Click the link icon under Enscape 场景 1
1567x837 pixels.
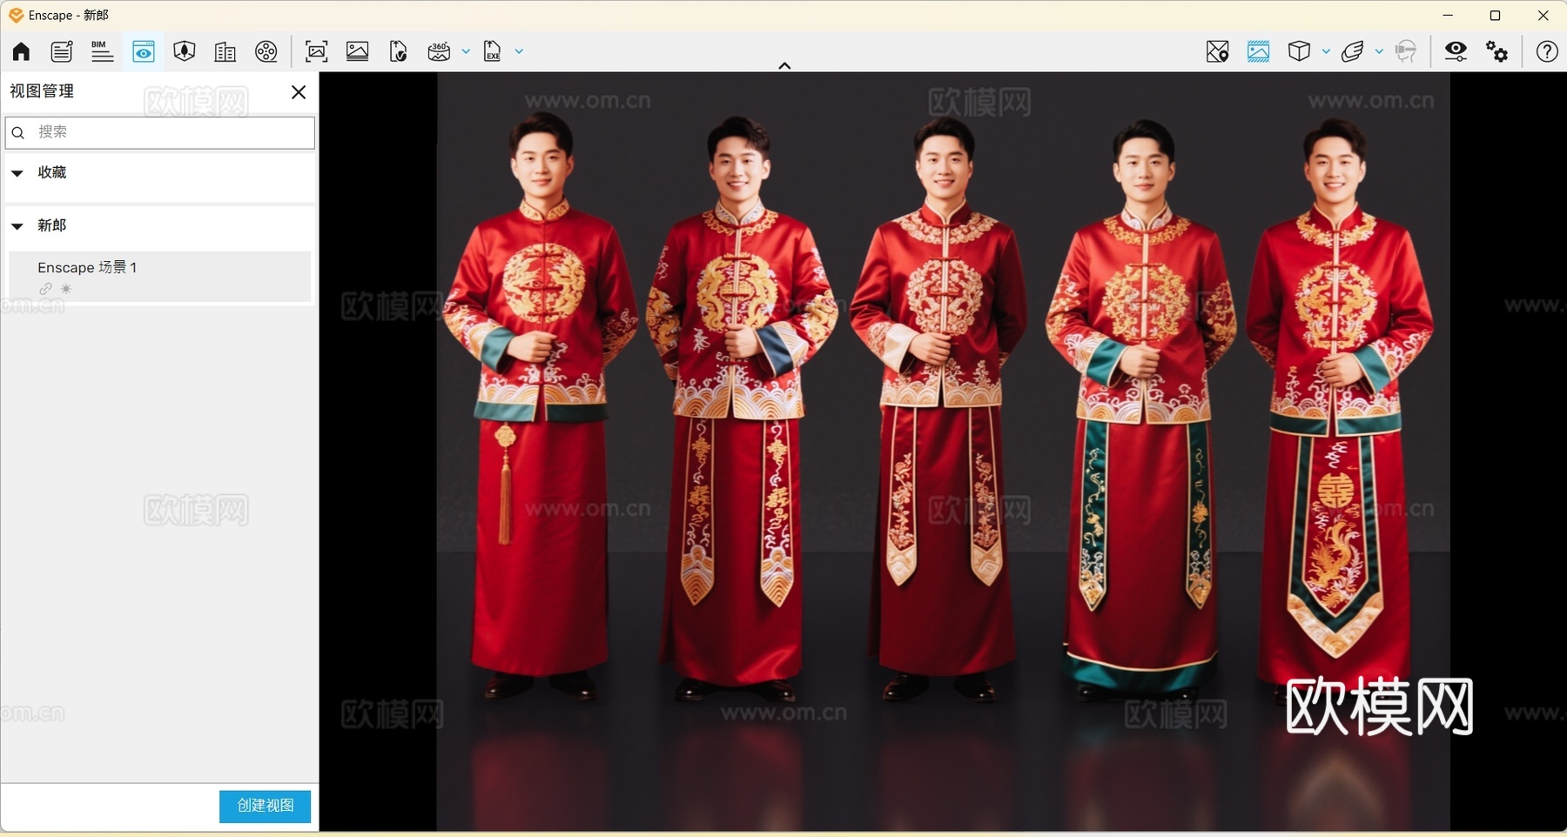45,289
